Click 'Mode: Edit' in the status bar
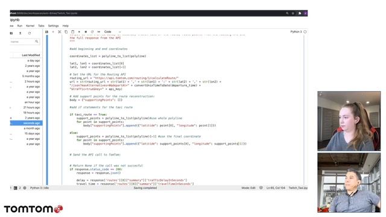This screenshot has width=386, height=217. [x=248, y=188]
